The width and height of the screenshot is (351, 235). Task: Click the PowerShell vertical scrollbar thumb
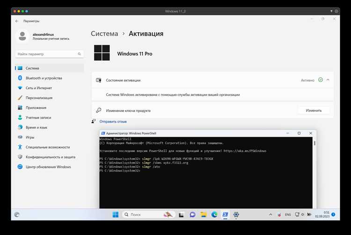point(314,143)
